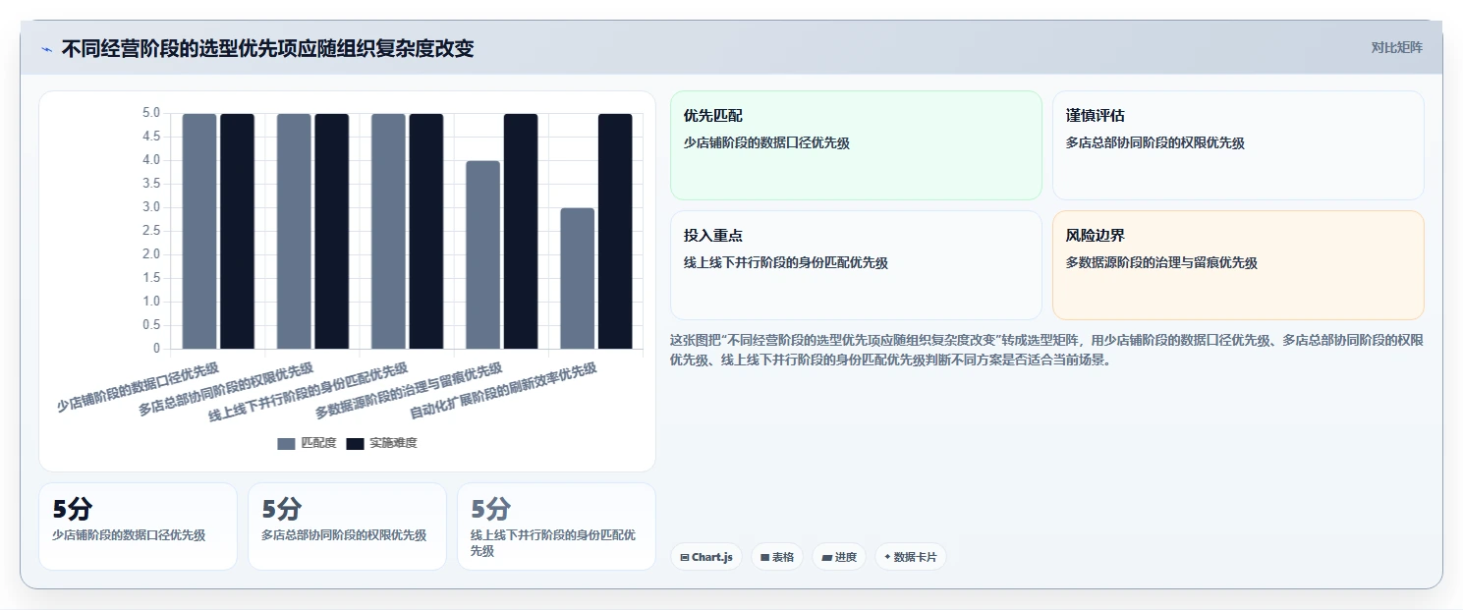
Task: Click the 进度 chip icon
Action: coord(827,557)
